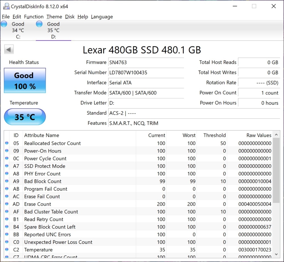This screenshot has width=284, height=262.
Task: Minimize the CrystalDiskInfo window
Action: [x=235, y=6]
